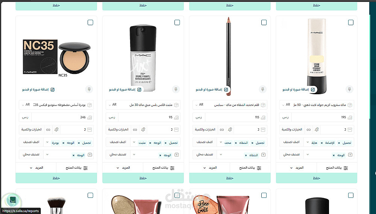This screenshot has height=214, width=376.
Task: Click infinity icon on lip pencil card
Action: pos(222,130)
